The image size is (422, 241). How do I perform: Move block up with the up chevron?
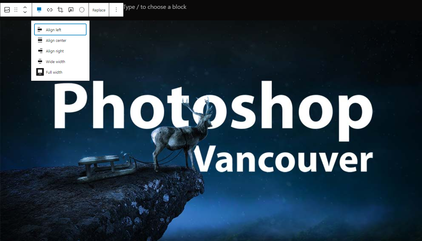(x=25, y=7)
